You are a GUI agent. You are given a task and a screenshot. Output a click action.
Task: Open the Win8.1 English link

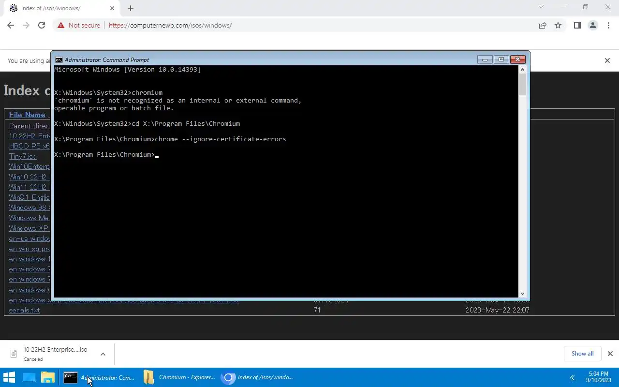[29, 197]
